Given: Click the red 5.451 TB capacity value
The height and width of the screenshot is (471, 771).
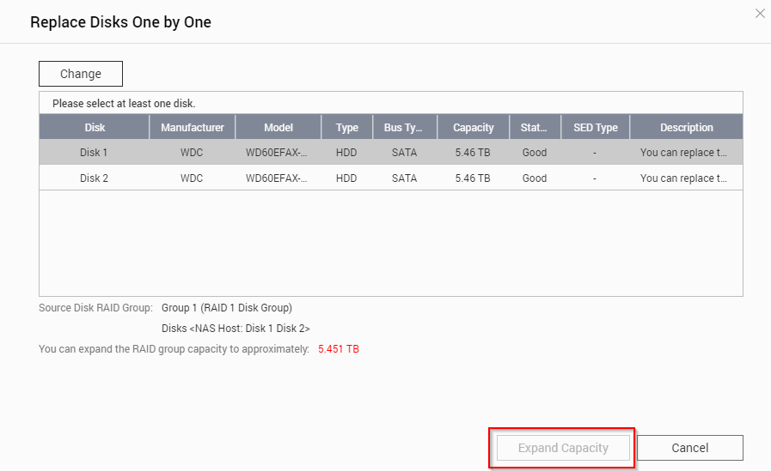Looking at the screenshot, I should click(x=339, y=349).
